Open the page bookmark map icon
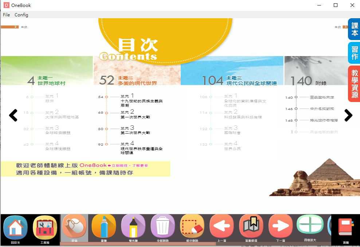 251,226
